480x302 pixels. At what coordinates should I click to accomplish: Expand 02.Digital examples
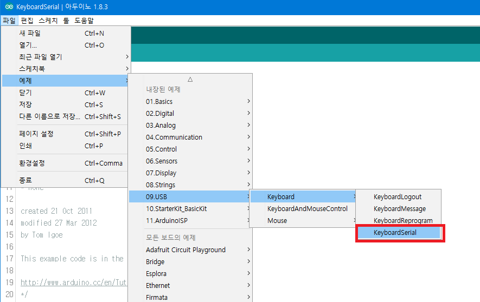190,113
